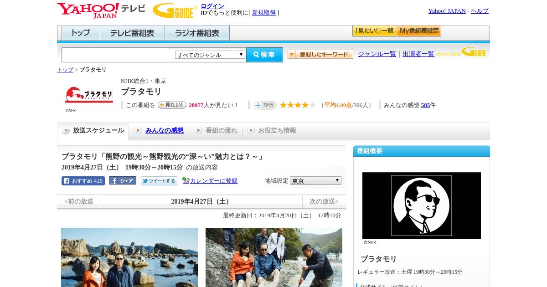
Task: Go to <前の放送 previous broadcast
Action: [x=79, y=202]
